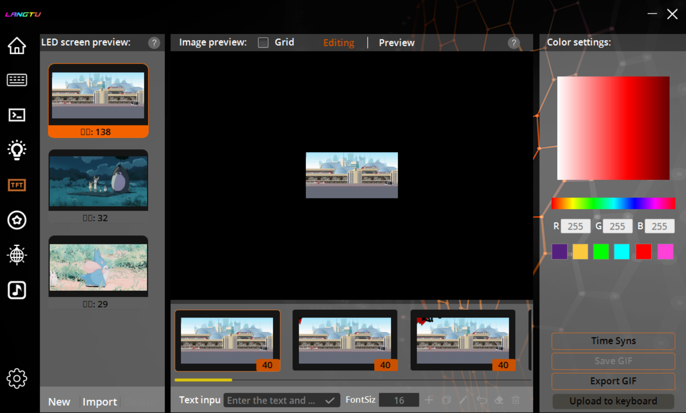
Task: Select the TFT screen icon
Action: point(17,185)
